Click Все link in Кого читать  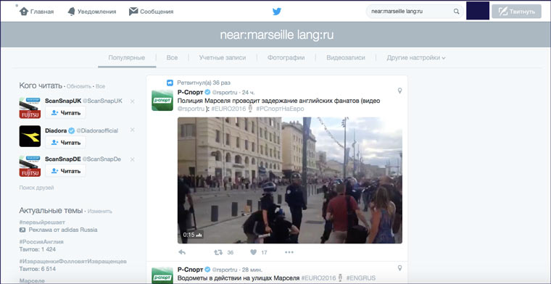100,86
